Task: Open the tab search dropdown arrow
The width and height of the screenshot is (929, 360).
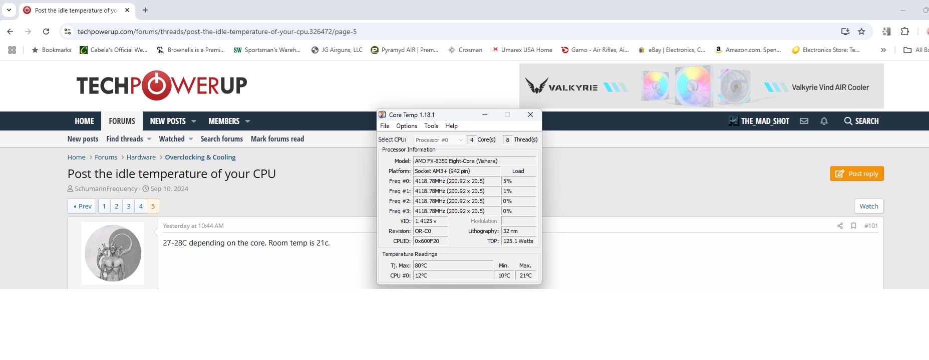Action: [9, 10]
